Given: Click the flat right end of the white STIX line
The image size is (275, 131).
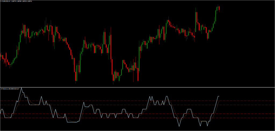Looking at the screenshot, I should pyautogui.click(x=218, y=96).
